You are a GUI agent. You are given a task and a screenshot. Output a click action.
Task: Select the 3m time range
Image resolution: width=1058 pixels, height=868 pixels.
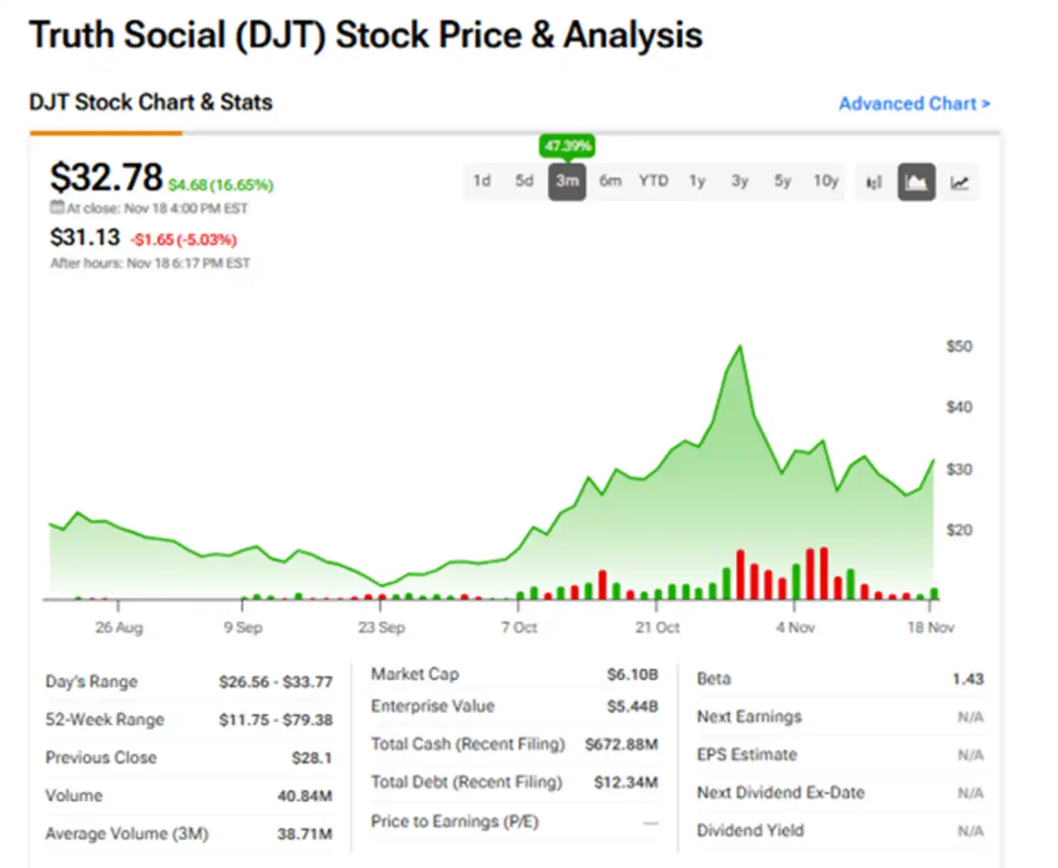[x=567, y=181]
